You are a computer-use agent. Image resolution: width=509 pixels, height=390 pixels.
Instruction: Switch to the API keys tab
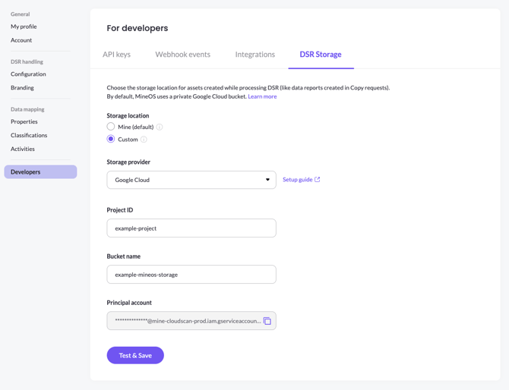tap(116, 55)
